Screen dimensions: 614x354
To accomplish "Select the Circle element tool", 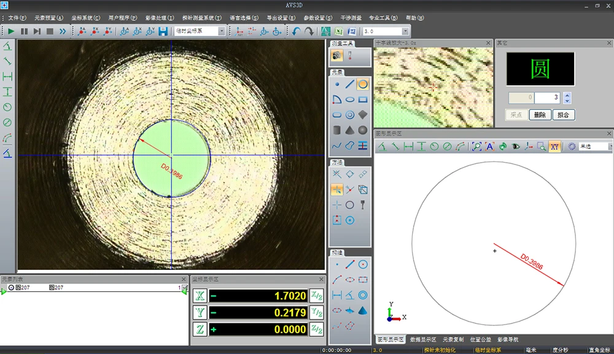I will click(x=363, y=84).
